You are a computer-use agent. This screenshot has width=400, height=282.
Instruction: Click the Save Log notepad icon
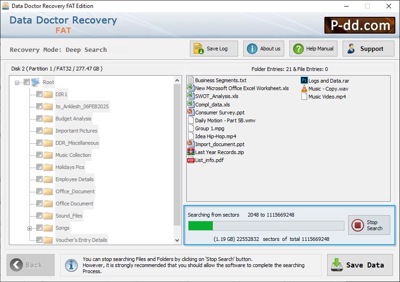pos(198,49)
